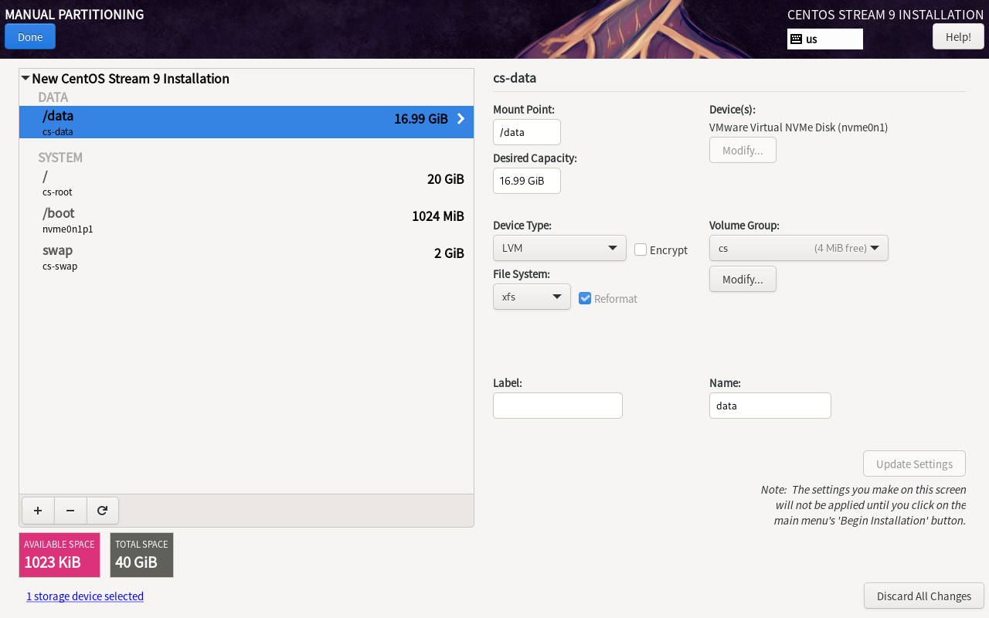Click the reload storage configuration icon
Viewport: 989px width, 618px height.
coord(102,511)
